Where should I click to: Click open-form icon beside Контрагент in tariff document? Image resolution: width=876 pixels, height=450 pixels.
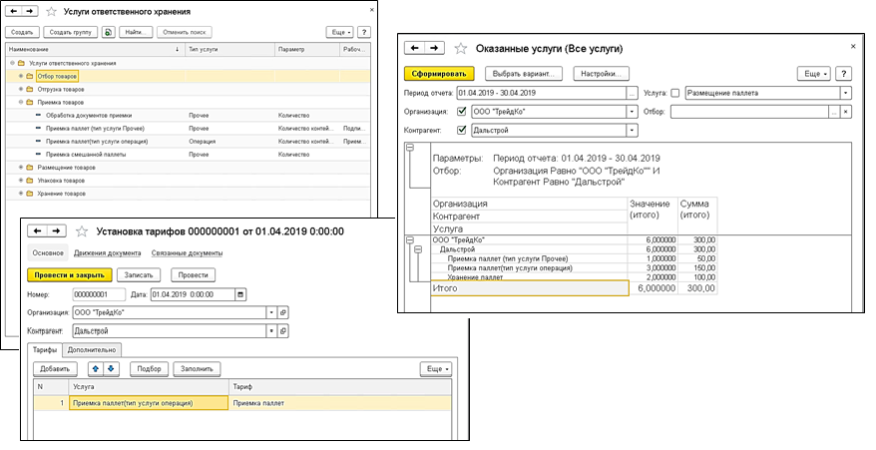(x=283, y=331)
